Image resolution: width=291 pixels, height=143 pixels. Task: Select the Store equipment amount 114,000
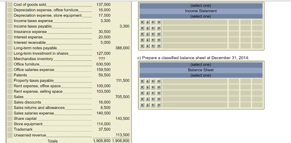103,124
